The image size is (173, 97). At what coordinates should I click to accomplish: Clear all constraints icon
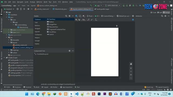click(88, 20)
